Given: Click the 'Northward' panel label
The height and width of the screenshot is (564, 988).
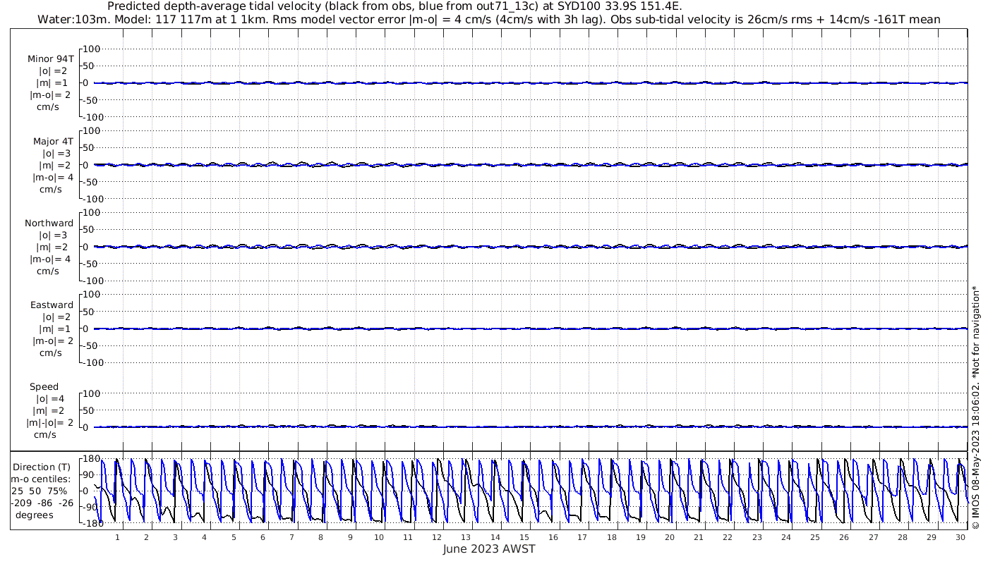Looking at the screenshot, I should click(x=49, y=223).
